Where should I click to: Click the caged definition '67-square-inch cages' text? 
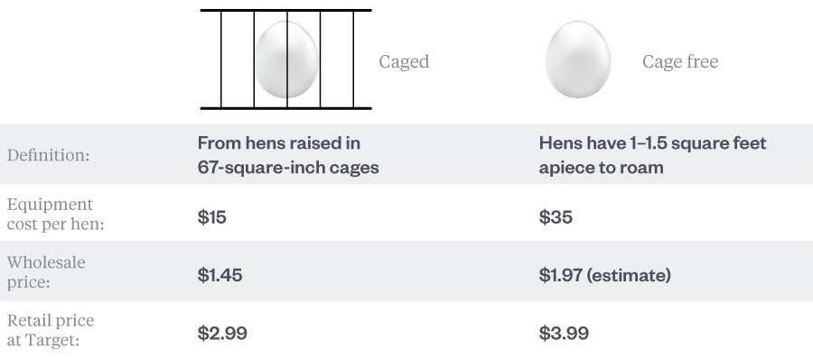point(288,168)
